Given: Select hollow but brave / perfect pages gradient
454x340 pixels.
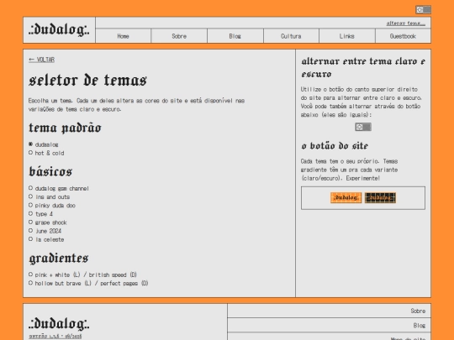Looking at the screenshot, I should [31, 283].
